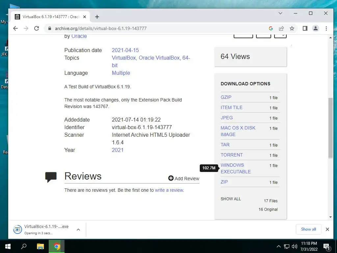
Task: Click Show all downloads button
Action: pos(308,229)
